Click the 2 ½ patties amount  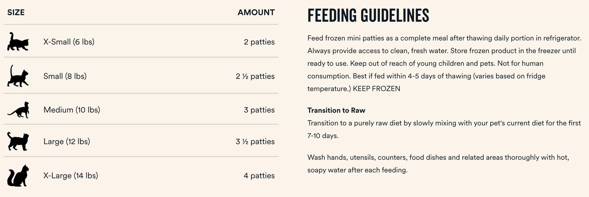click(255, 76)
